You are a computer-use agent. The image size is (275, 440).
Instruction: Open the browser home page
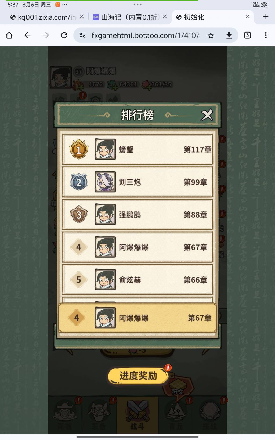click(9, 35)
